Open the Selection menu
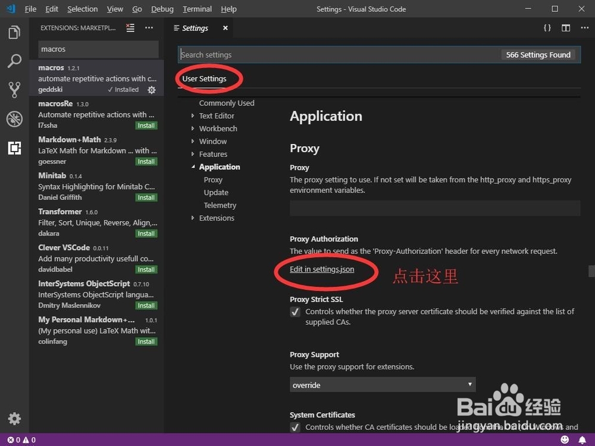The width and height of the screenshot is (595, 446). pos(82,9)
